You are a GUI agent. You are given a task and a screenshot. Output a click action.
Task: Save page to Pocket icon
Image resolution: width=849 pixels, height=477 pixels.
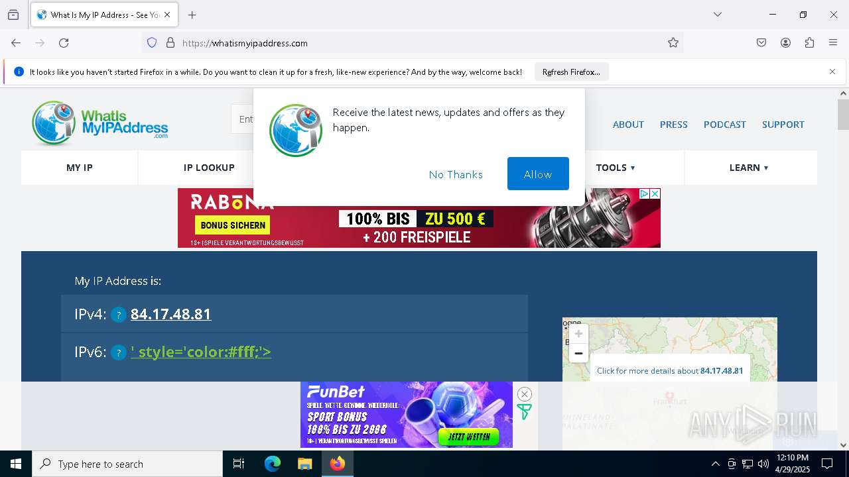point(761,43)
